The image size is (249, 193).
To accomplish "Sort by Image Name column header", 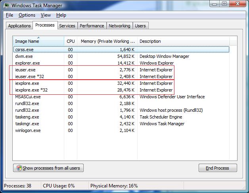I will [x=38, y=41].
